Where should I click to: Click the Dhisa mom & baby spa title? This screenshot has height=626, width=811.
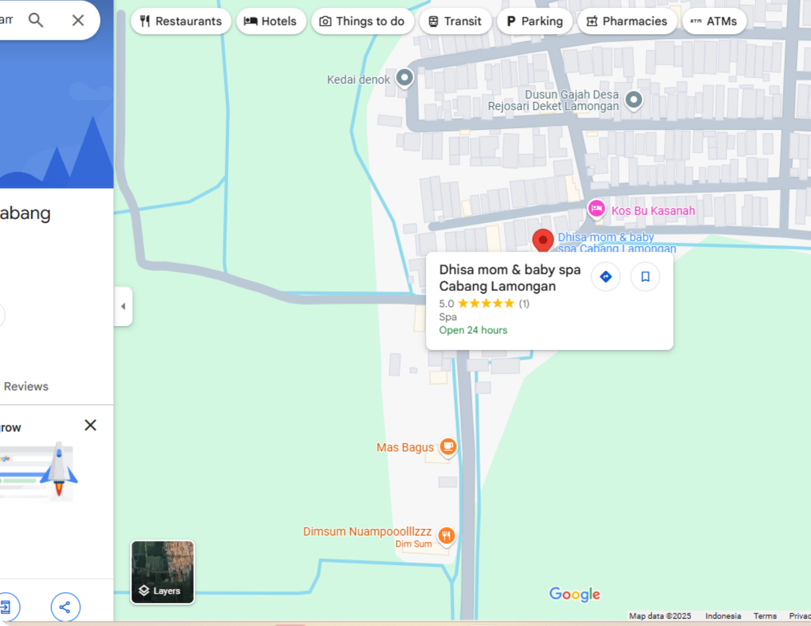510,278
